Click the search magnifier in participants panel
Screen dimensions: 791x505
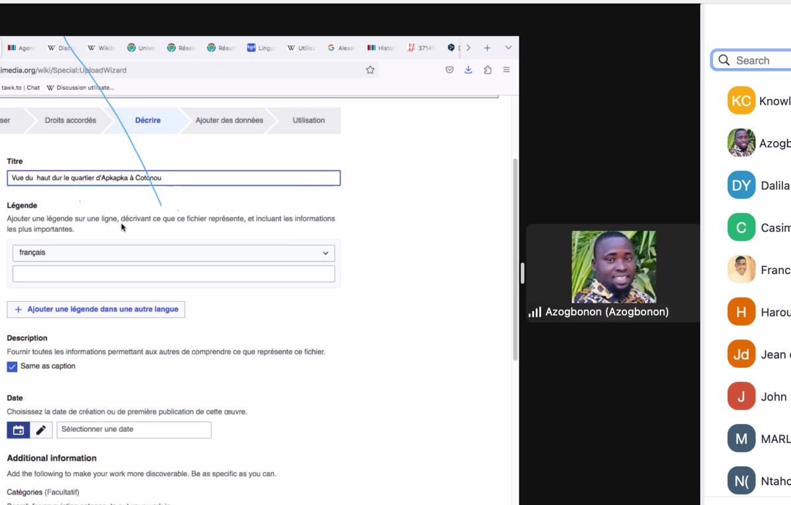(x=724, y=61)
